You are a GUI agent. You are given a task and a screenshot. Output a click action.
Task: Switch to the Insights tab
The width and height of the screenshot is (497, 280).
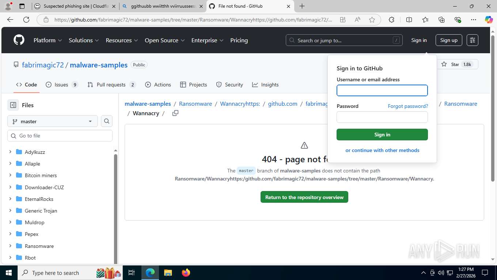[265, 85]
